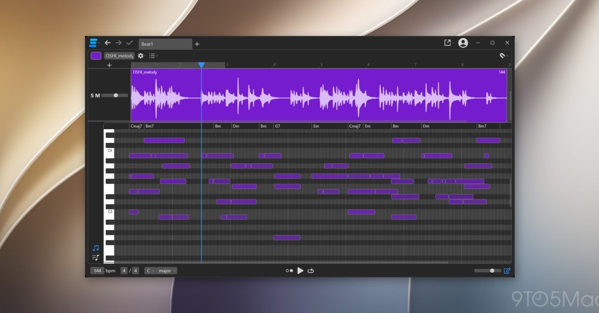Image resolution: width=599 pixels, height=313 pixels.
Task: Toggle the record button
Action: (x=290, y=271)
